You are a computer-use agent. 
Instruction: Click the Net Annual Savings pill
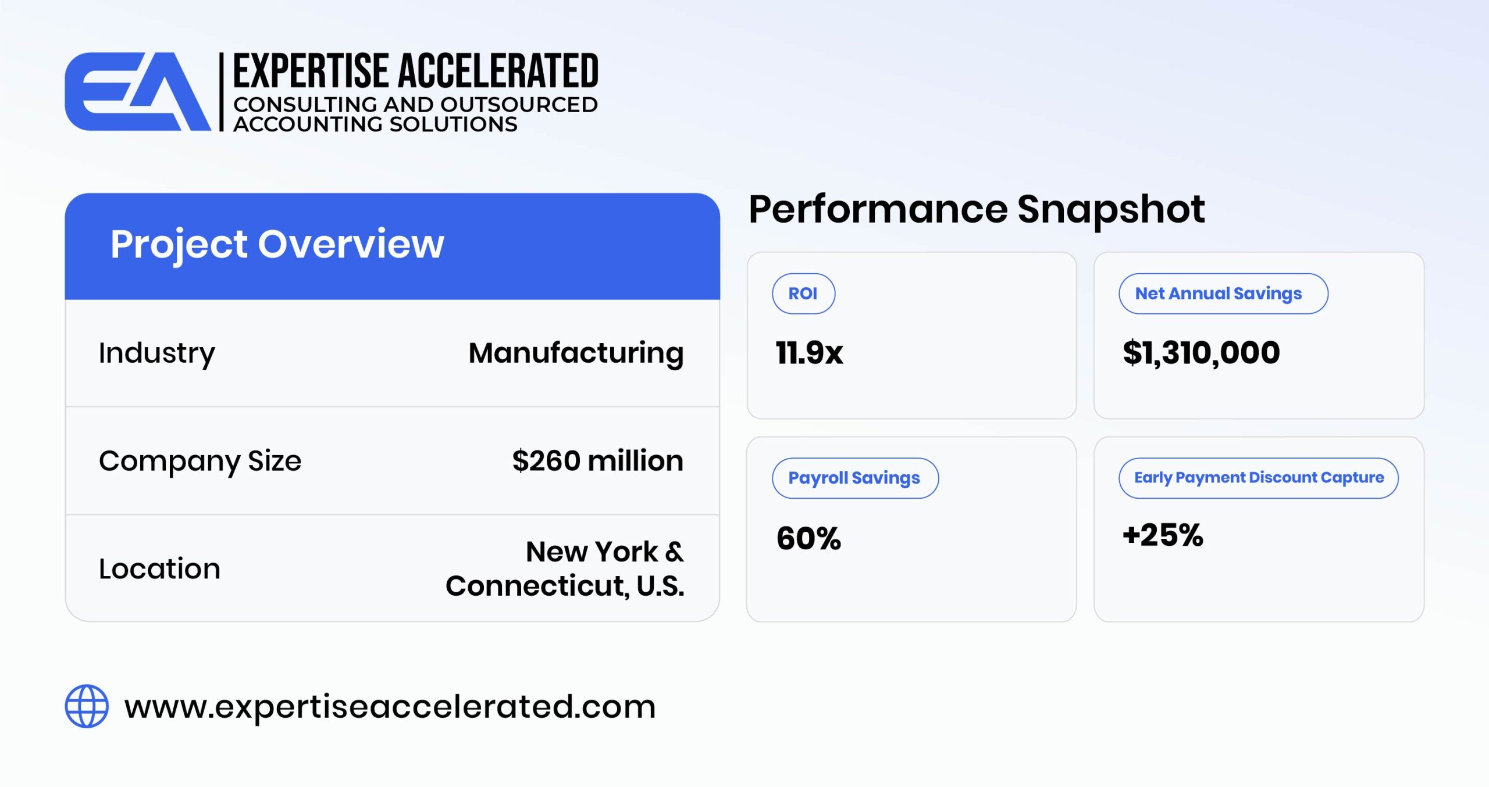[1223, 294]
